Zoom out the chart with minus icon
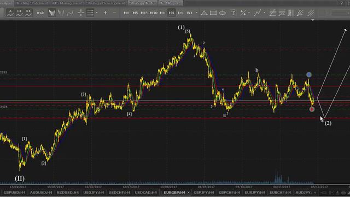Screen dimensions: 350x197 114,13
